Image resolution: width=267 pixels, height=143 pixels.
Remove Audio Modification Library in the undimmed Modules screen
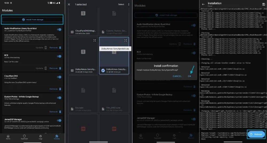pos(55,48)
